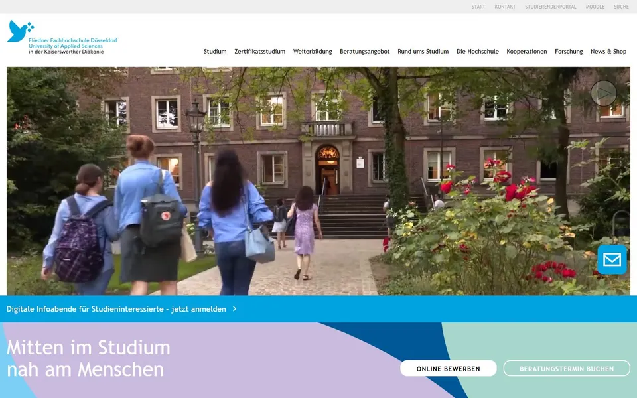Click the campus video image
The width and height of the screenshot is (637, 398).
pos(318,181)
